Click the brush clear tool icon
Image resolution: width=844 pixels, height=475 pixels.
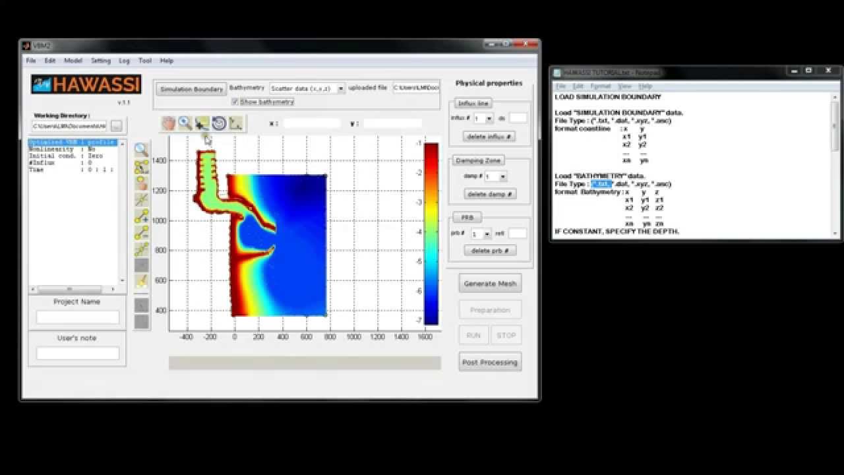[x=142, y=282]
